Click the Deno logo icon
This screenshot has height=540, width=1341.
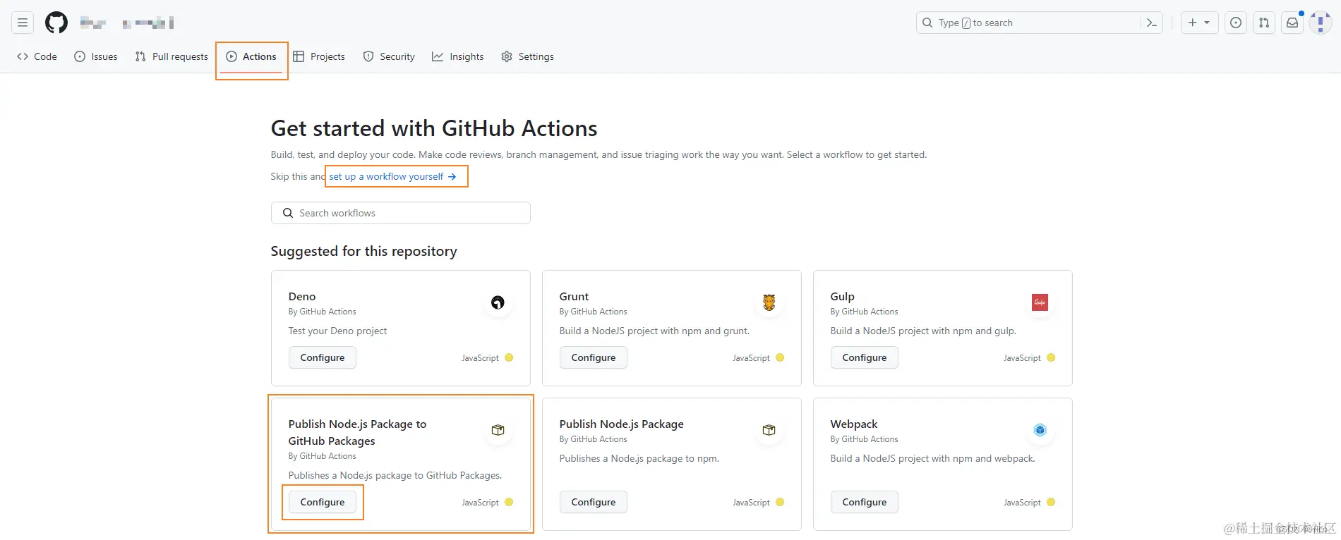click(498, 302)
